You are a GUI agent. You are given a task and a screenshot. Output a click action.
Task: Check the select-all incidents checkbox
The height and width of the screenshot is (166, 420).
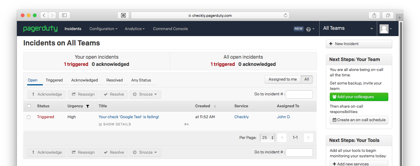point(29,106)
